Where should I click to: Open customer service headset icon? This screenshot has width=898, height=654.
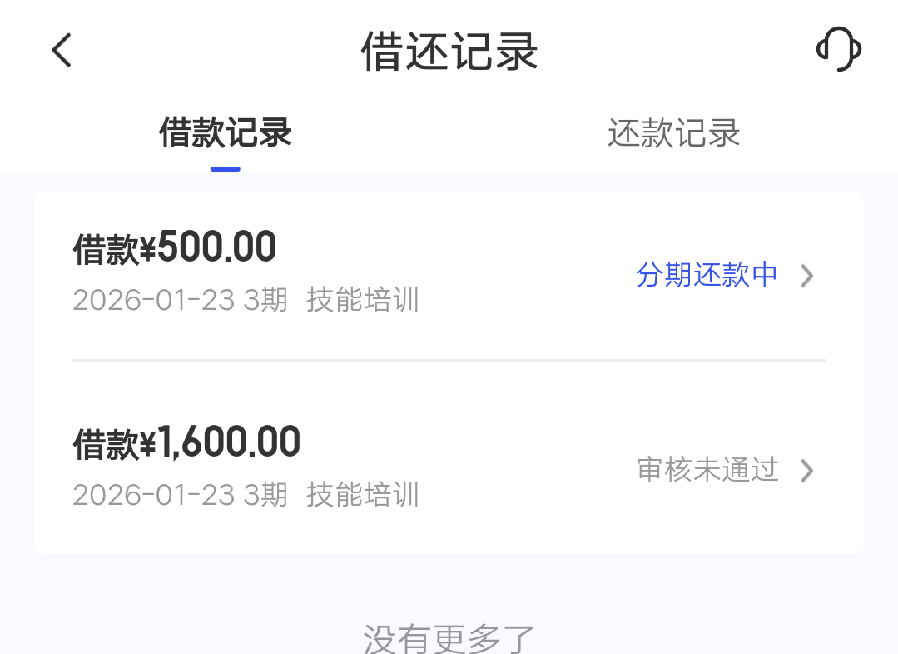(838, 50)
